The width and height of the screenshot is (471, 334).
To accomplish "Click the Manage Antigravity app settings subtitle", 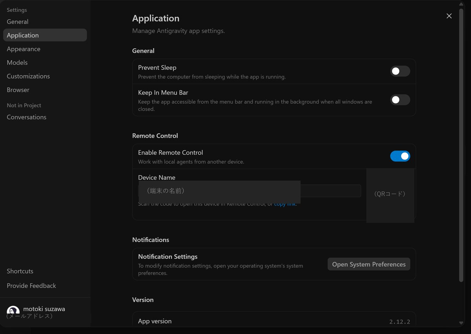I will (179, 31).
